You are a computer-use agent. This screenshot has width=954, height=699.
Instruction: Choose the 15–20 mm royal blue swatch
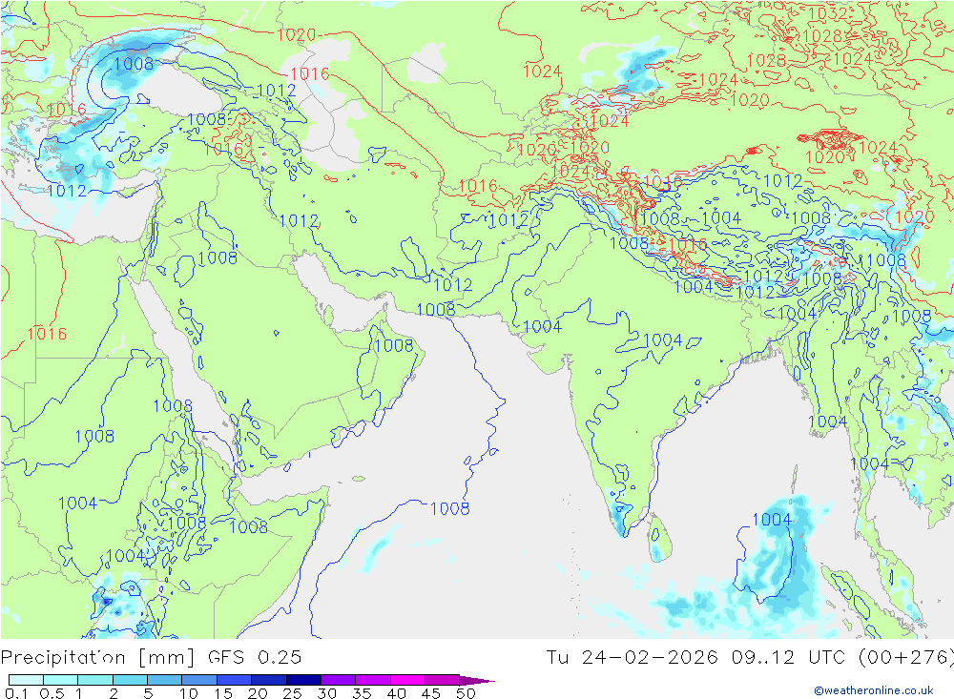[x=235, y=680]
